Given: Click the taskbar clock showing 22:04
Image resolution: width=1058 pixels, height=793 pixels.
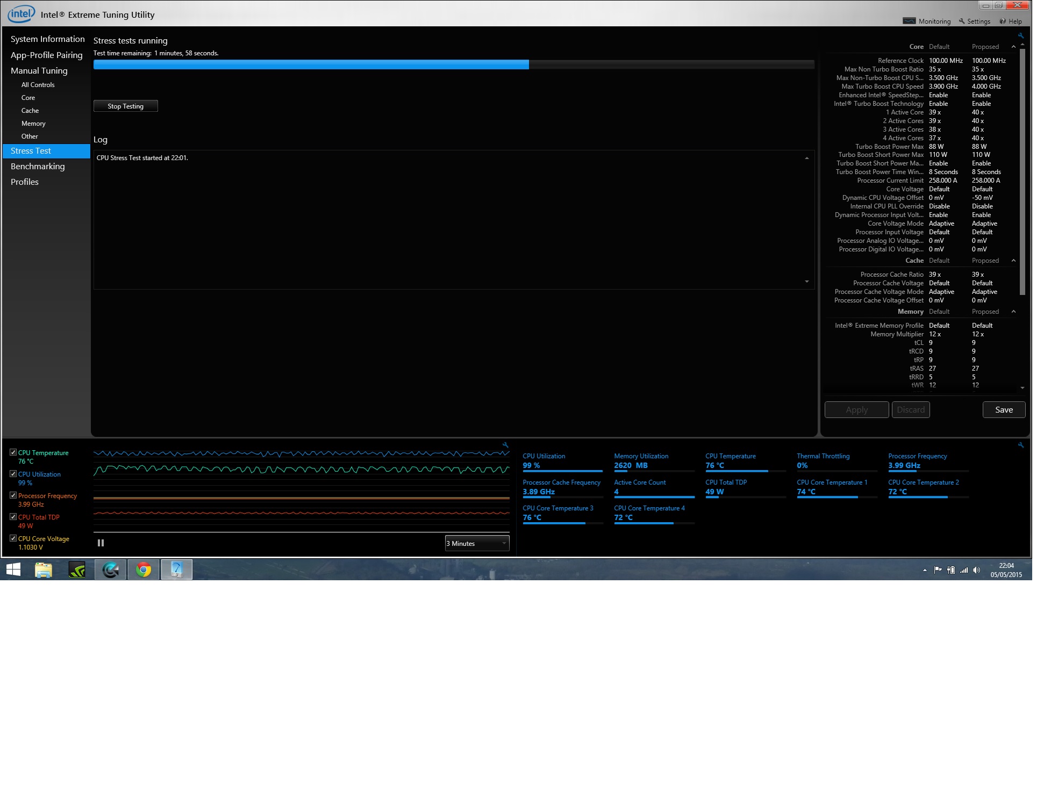Looking at the screenshot, I should point(1006,570).
